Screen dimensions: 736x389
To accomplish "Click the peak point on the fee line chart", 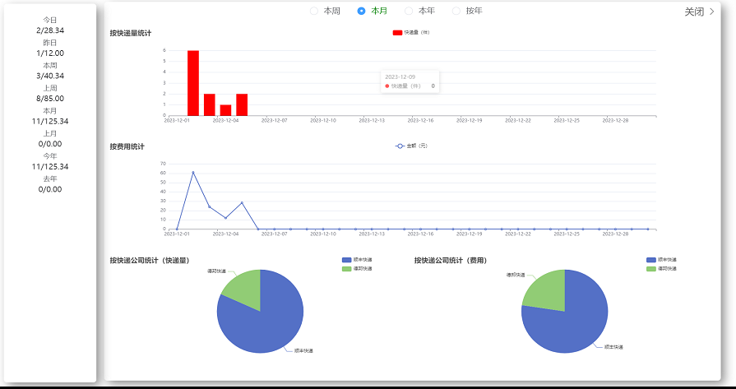I will coord(193,173).
